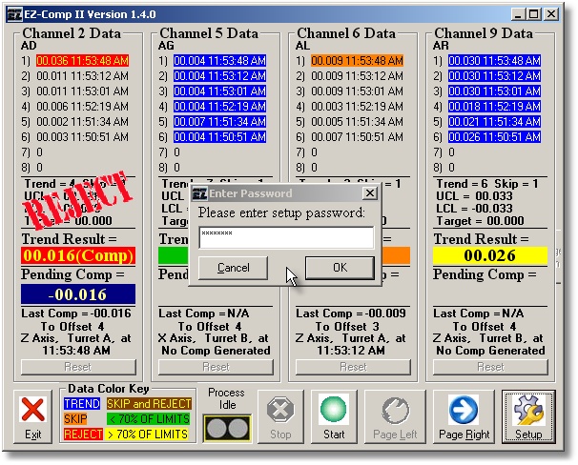Click the Channel 9 Data AR label
Viewport: 578px width, 465px height.
coord(441,46)
